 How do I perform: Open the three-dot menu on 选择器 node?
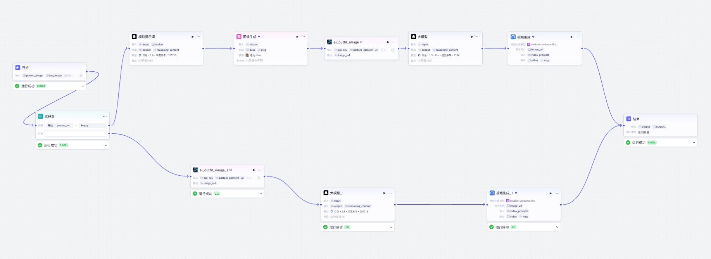pos(105,116)
